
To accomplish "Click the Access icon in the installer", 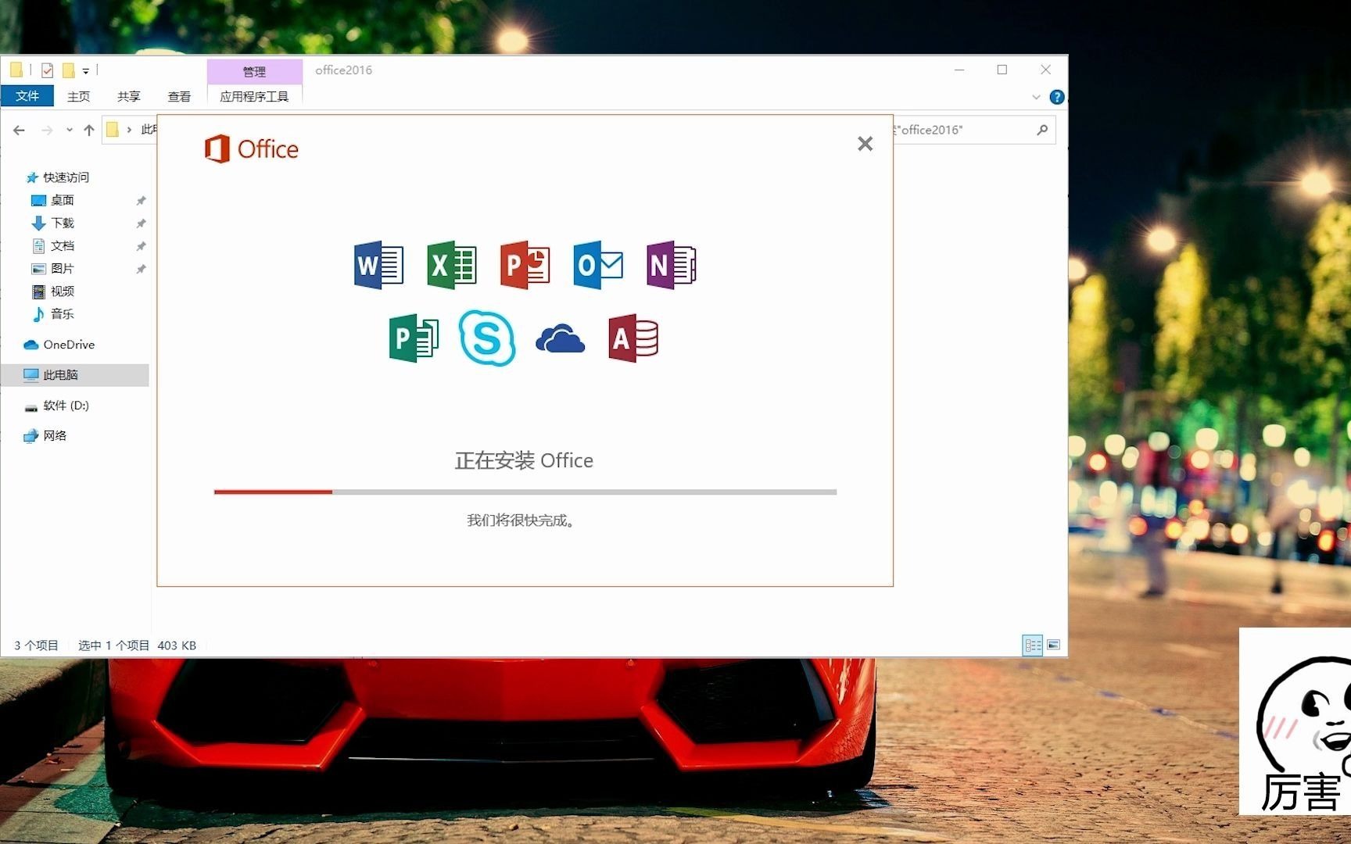I will pyautogui.click(x=633, y=338).
